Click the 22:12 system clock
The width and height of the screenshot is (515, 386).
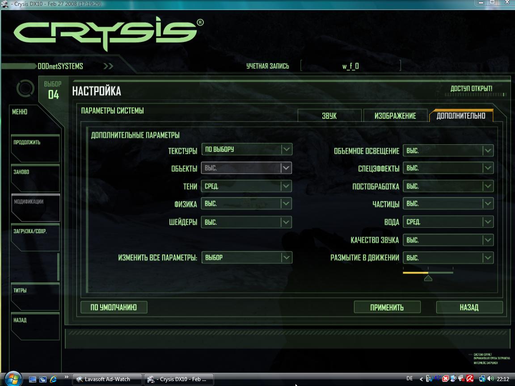click(503, 379)
